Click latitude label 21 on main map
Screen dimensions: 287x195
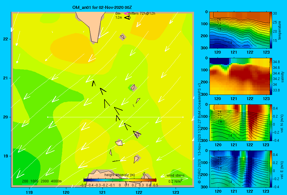coord(5,78)
